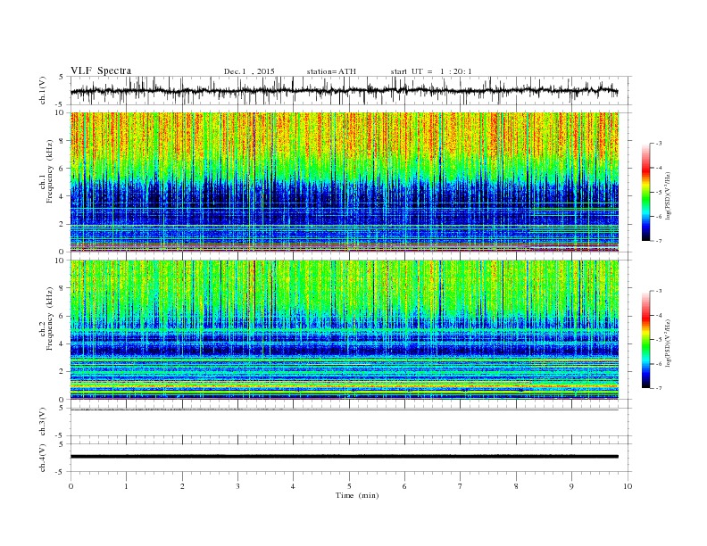707x546 pixels.
Task: Click the ch.1 voltage waveform trace
Action: 344,90
